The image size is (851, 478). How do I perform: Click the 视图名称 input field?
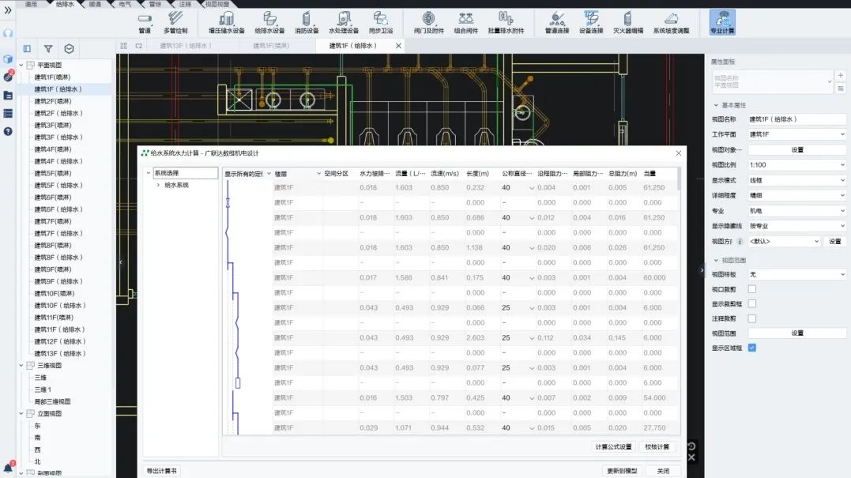tap(796, 119)
